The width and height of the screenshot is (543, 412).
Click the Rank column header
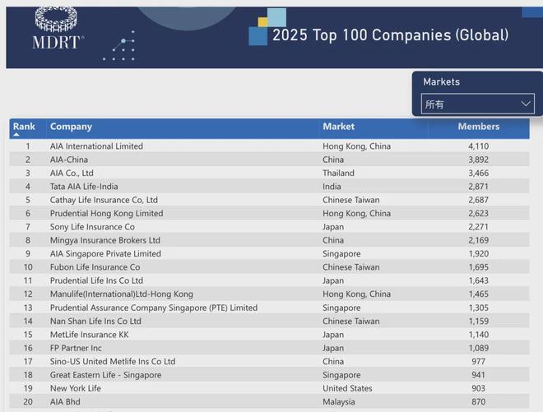click(x=24, y=127)
